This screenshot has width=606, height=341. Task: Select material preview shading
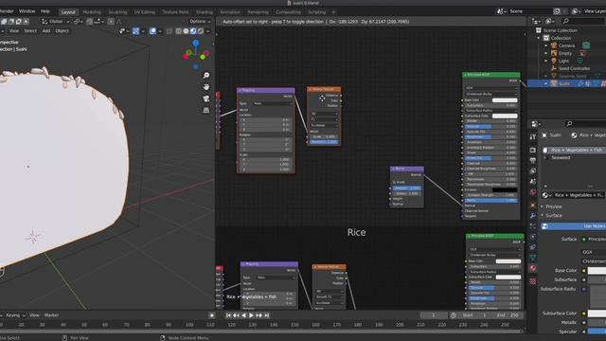[x=193, y=31]
